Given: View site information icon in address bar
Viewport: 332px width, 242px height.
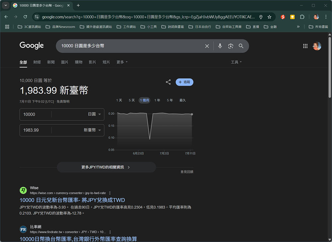Looking at the screenshot, I should [37, 17].
